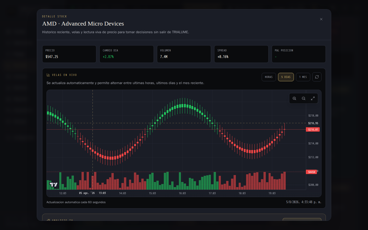Click the $547.25 price value

52,57
